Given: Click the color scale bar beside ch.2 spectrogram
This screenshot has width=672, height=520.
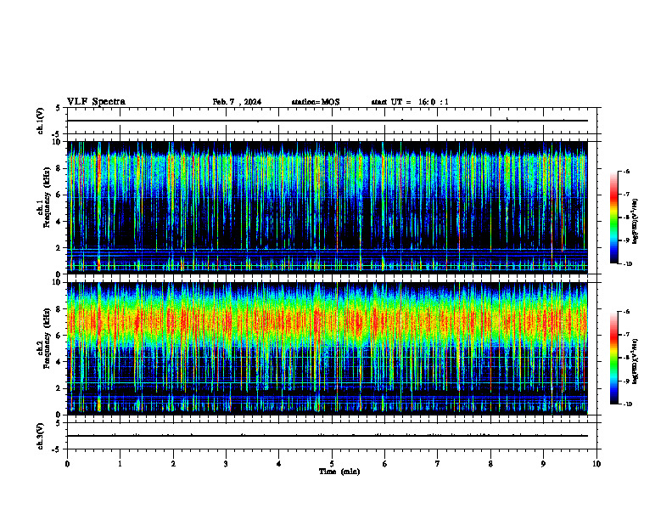Looking at the screenshot, I should tap(614, 358).
